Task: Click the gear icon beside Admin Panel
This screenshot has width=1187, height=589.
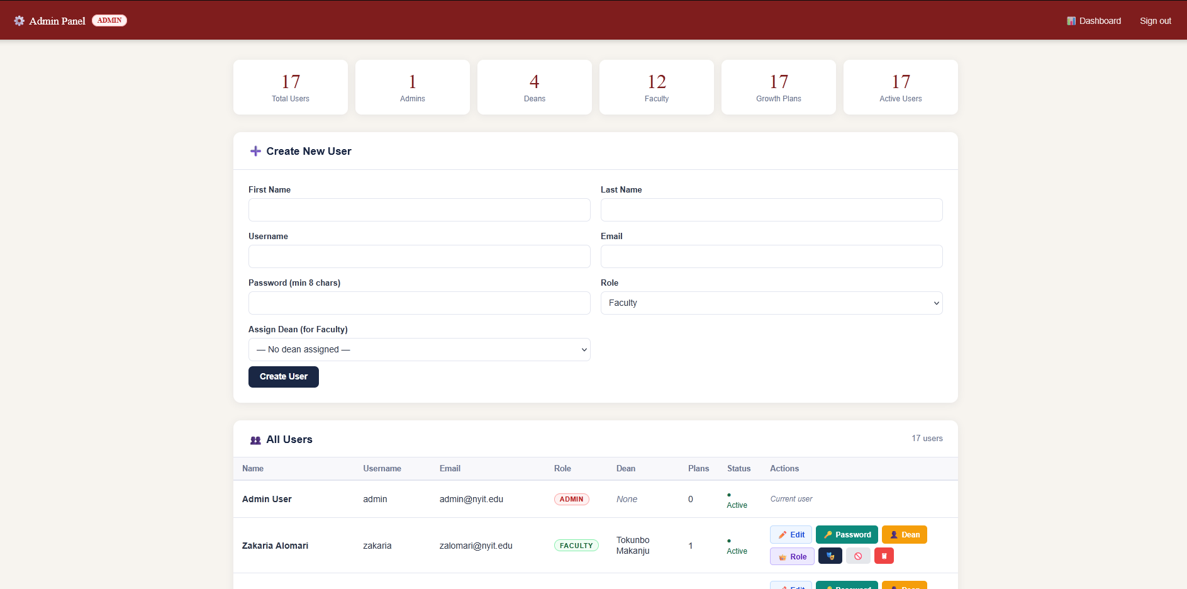Action: (x=20, y=21)
